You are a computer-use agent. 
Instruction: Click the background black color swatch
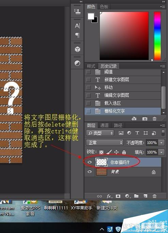(95, 20)
